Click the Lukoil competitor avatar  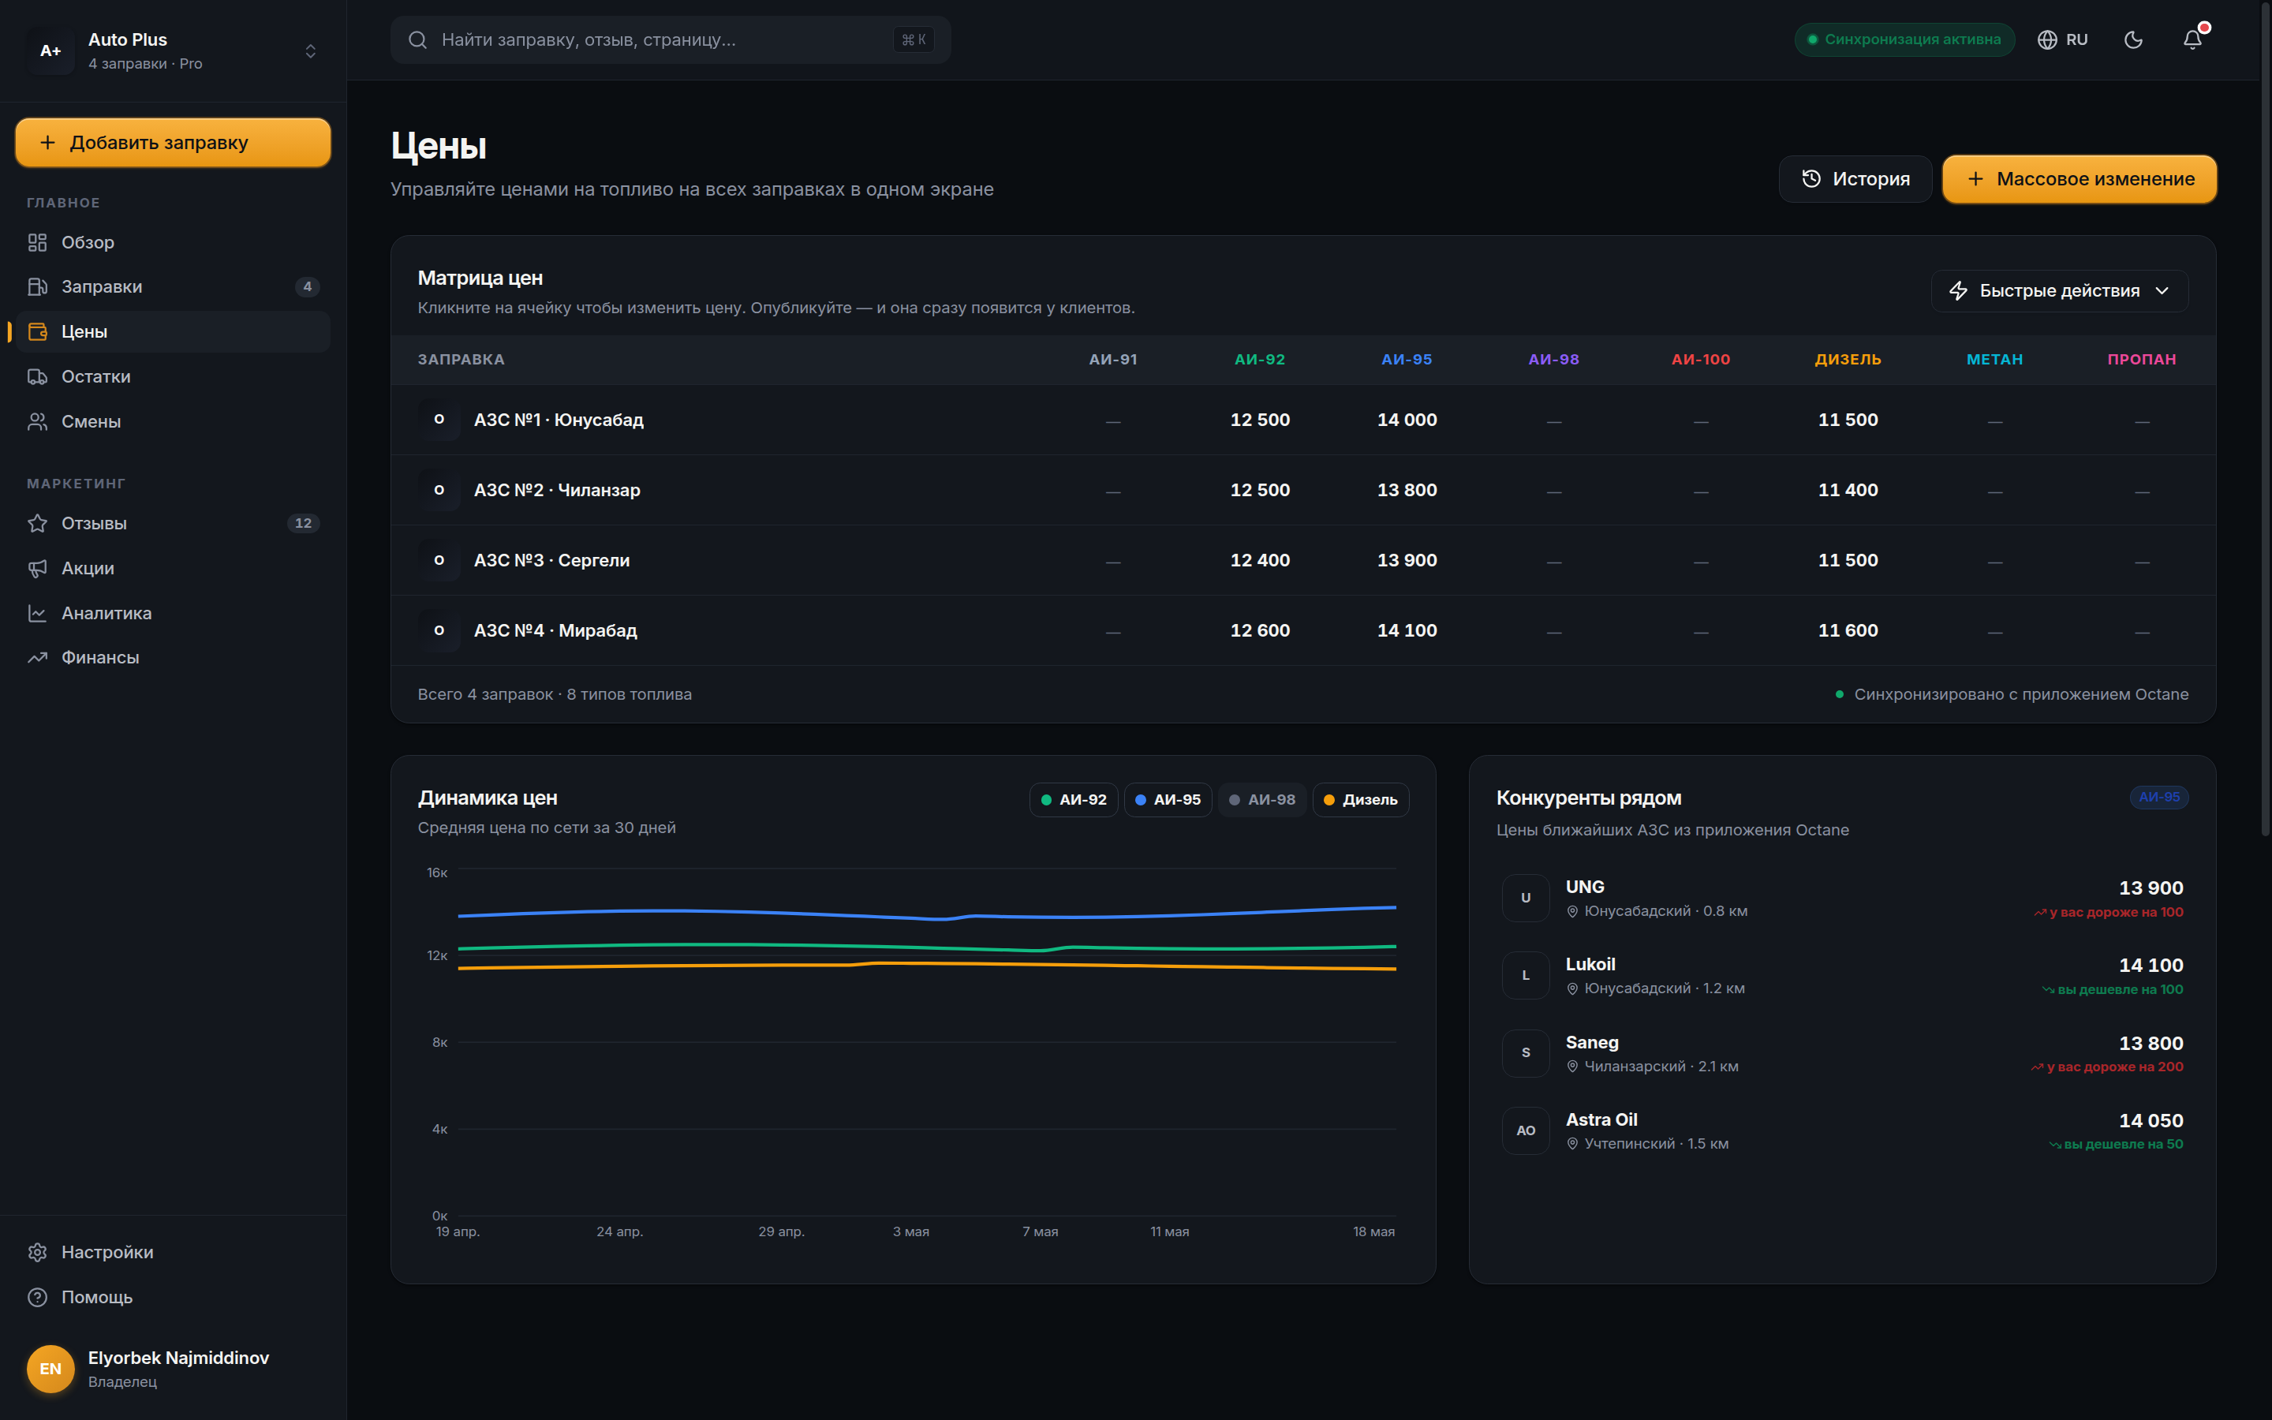coord(1526,976)
